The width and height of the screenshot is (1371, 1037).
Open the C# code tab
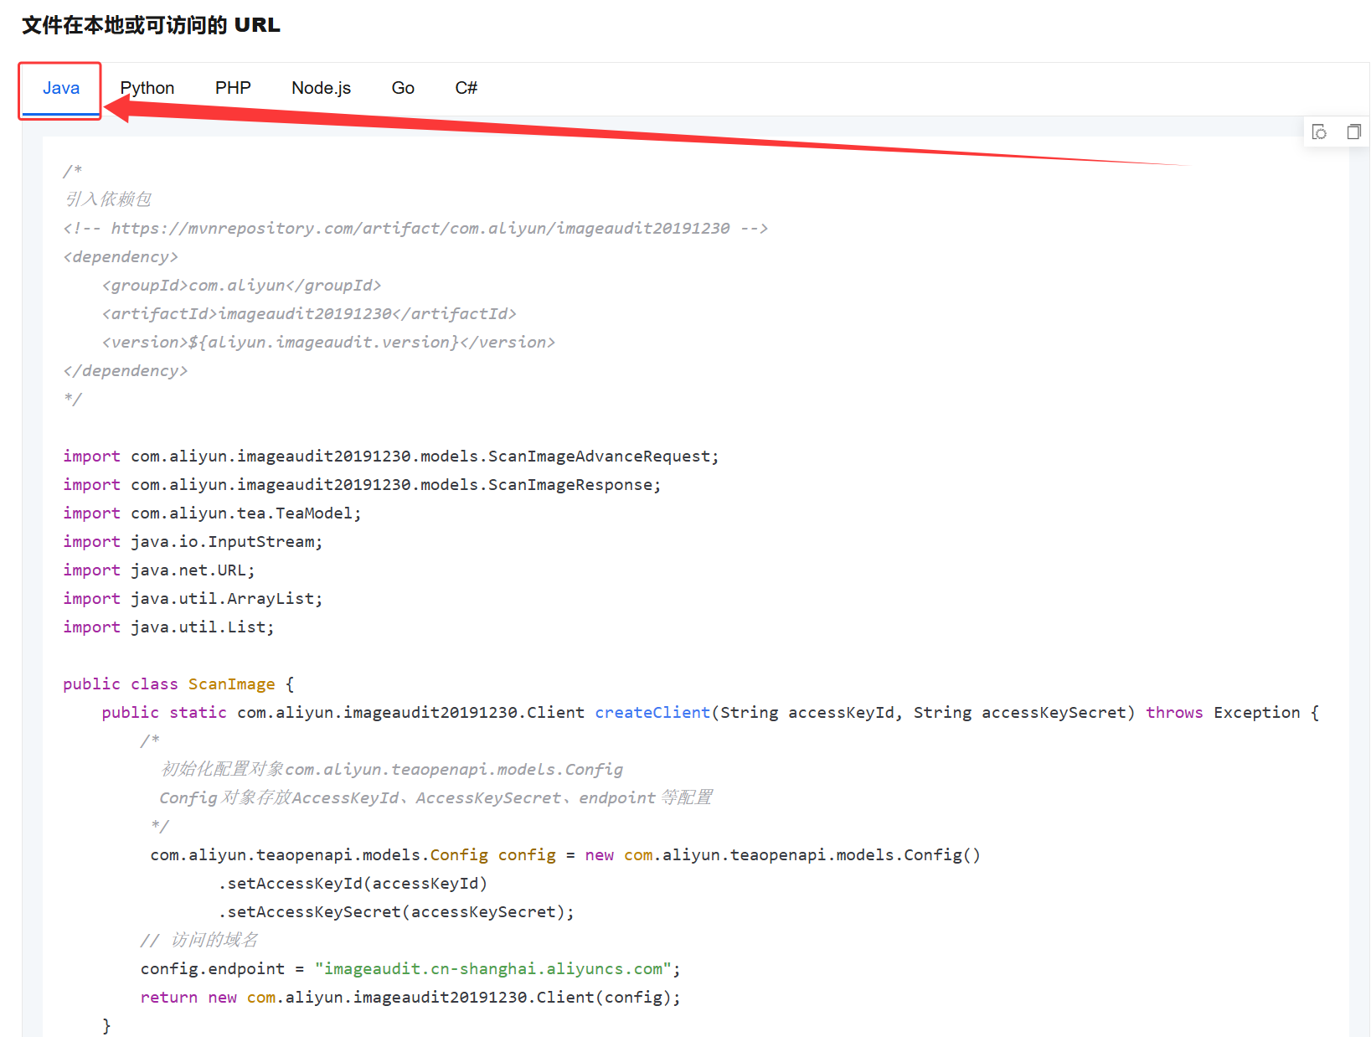pyautogui.click(x=466, y=88)
